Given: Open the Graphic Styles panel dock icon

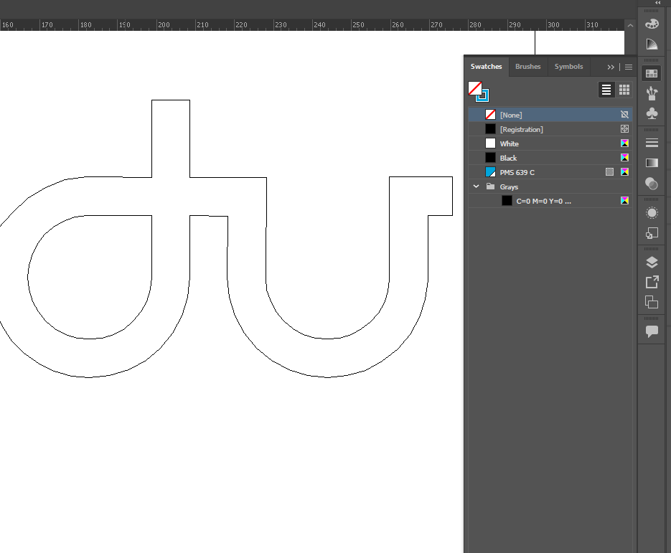Looking at the screenshot, I should coord(652,233).
